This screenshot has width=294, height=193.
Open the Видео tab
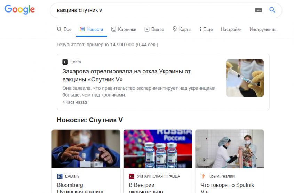tap(154, 30)
